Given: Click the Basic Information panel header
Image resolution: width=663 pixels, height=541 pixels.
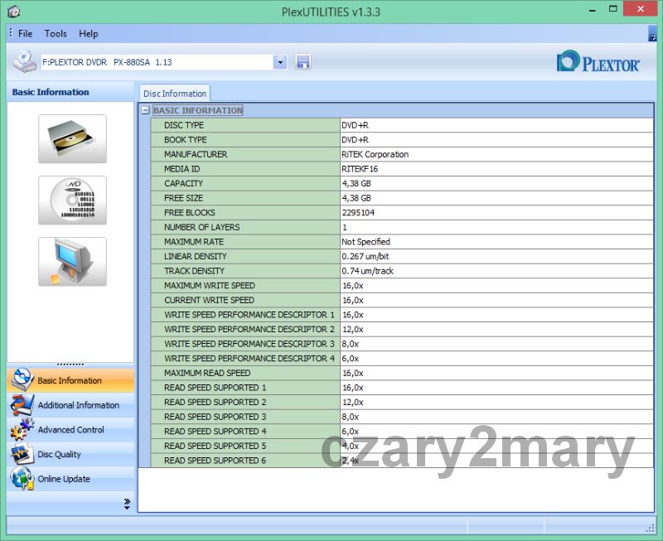Looking at the screenshot, I should 70,92.
